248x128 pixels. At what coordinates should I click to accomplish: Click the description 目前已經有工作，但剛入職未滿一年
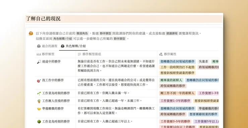(x=104, y=93)
